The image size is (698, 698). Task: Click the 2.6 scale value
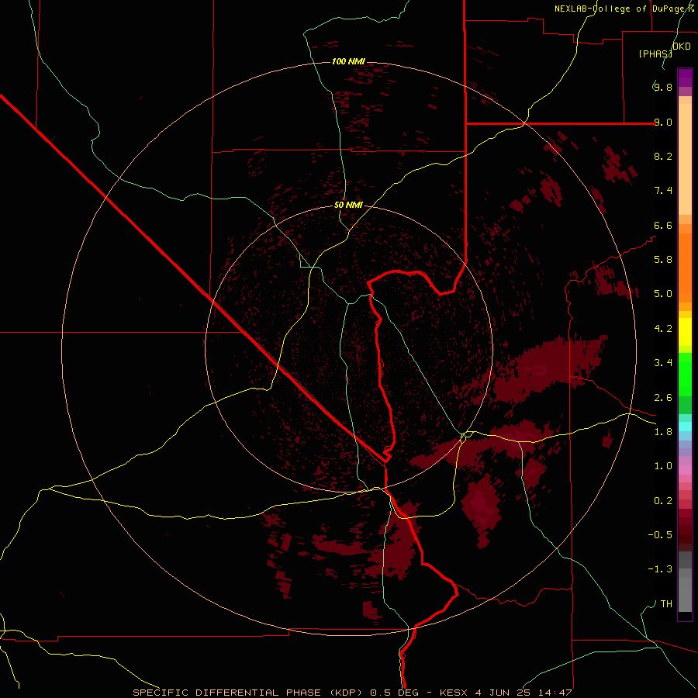663,398
